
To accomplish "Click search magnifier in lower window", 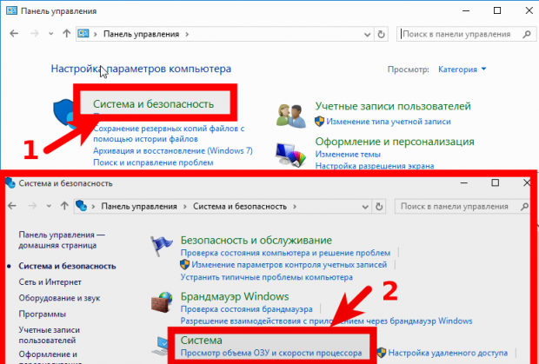I will tap(524, 207).
